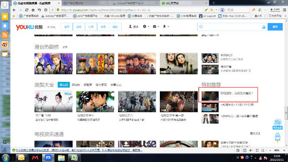The width and height of the screenshot is (288, 162).
Task: Open the 花千骨 TV版 title link
Action: click(43, 115)
